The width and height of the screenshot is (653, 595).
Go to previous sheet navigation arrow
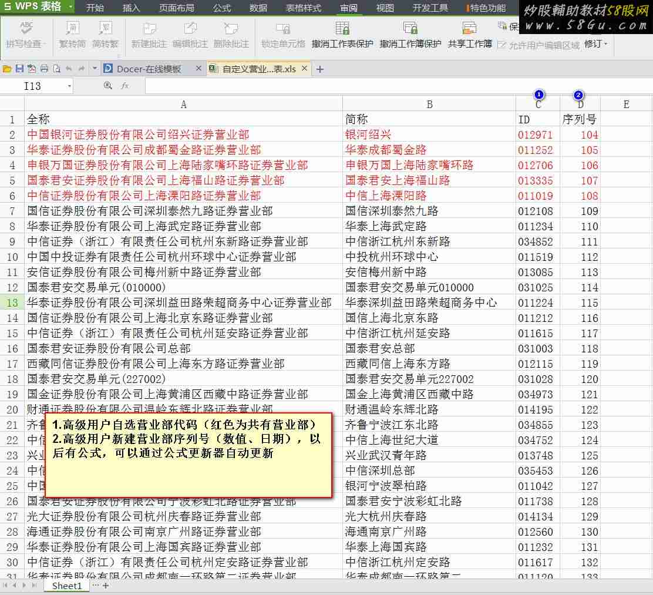[x=15, y=586]
